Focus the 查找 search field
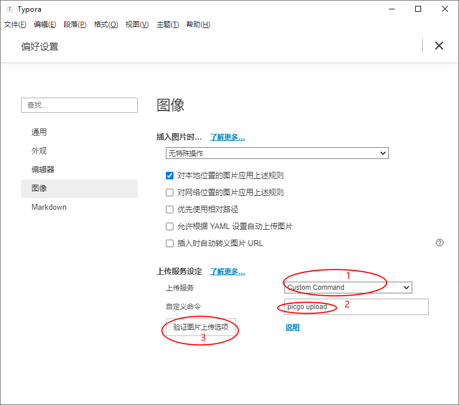The image size is (459, 405). pyautogui.click(x=79, y=105)
